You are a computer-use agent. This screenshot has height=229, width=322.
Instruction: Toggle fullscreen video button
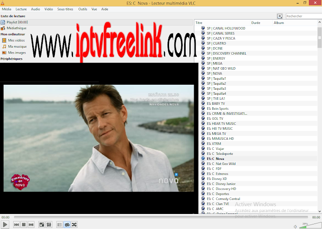42,224
